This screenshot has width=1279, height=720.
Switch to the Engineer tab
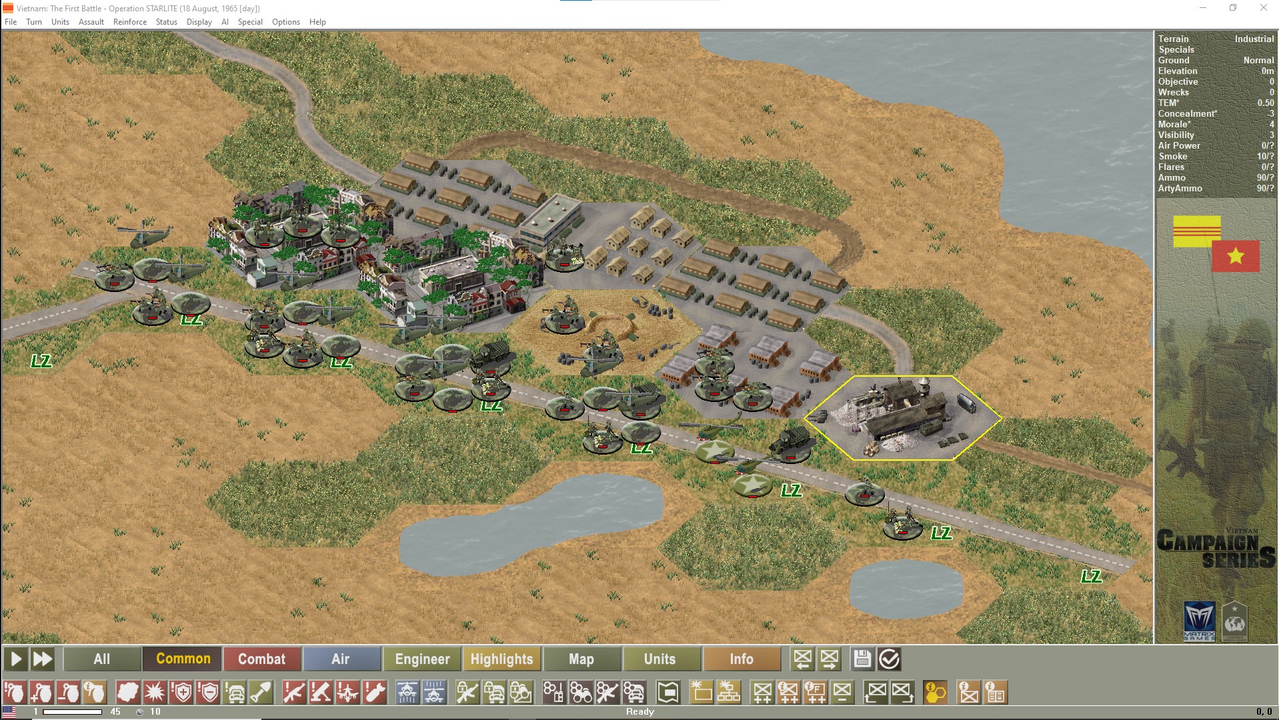[421, 659]
